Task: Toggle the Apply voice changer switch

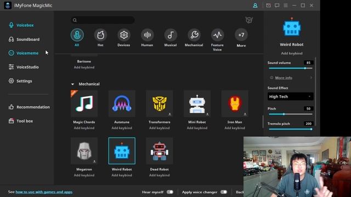Action: (224, 192)
